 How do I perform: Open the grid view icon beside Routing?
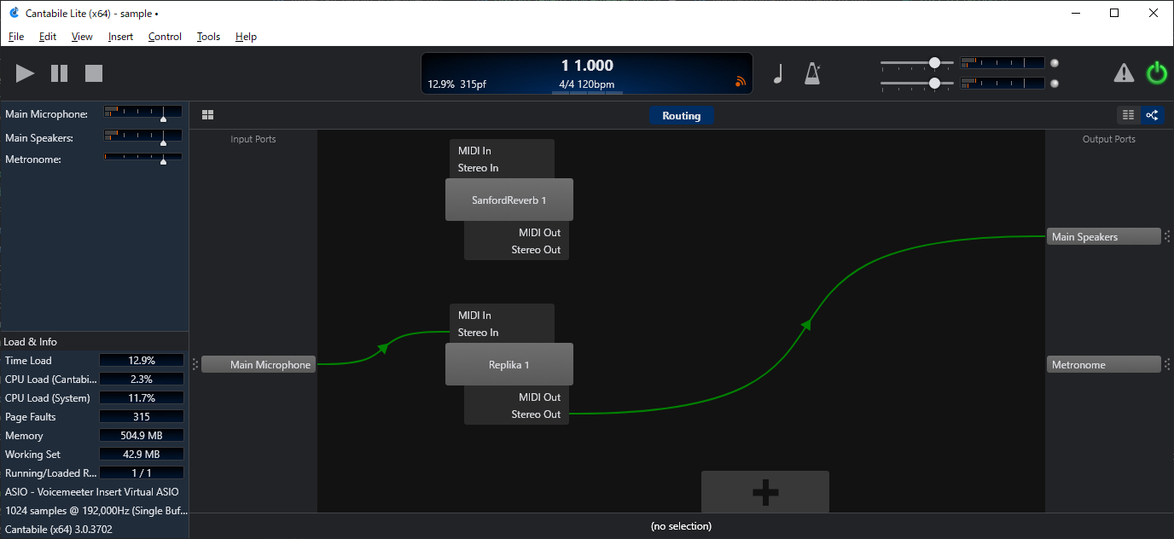point(207,115)
